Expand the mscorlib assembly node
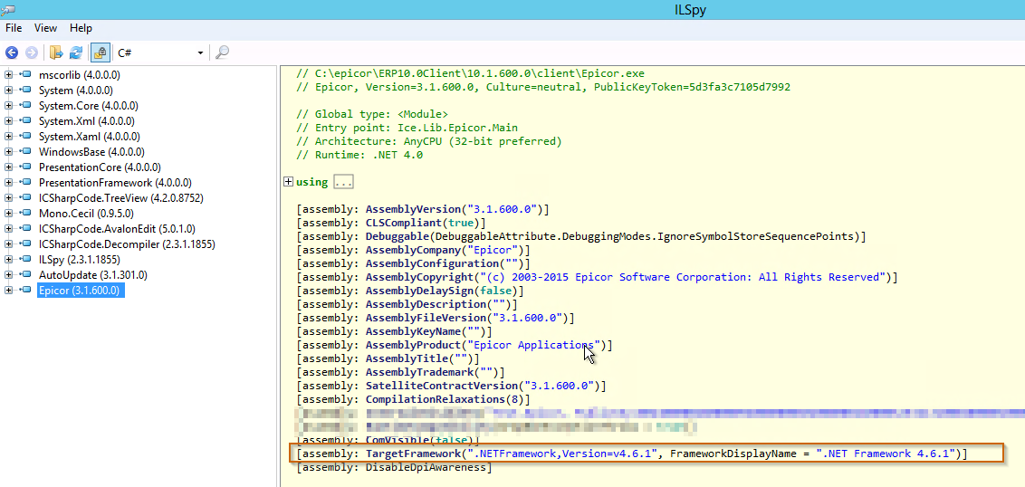The width and height of the screenshot is (1025, 487). [x=8, y=74]
